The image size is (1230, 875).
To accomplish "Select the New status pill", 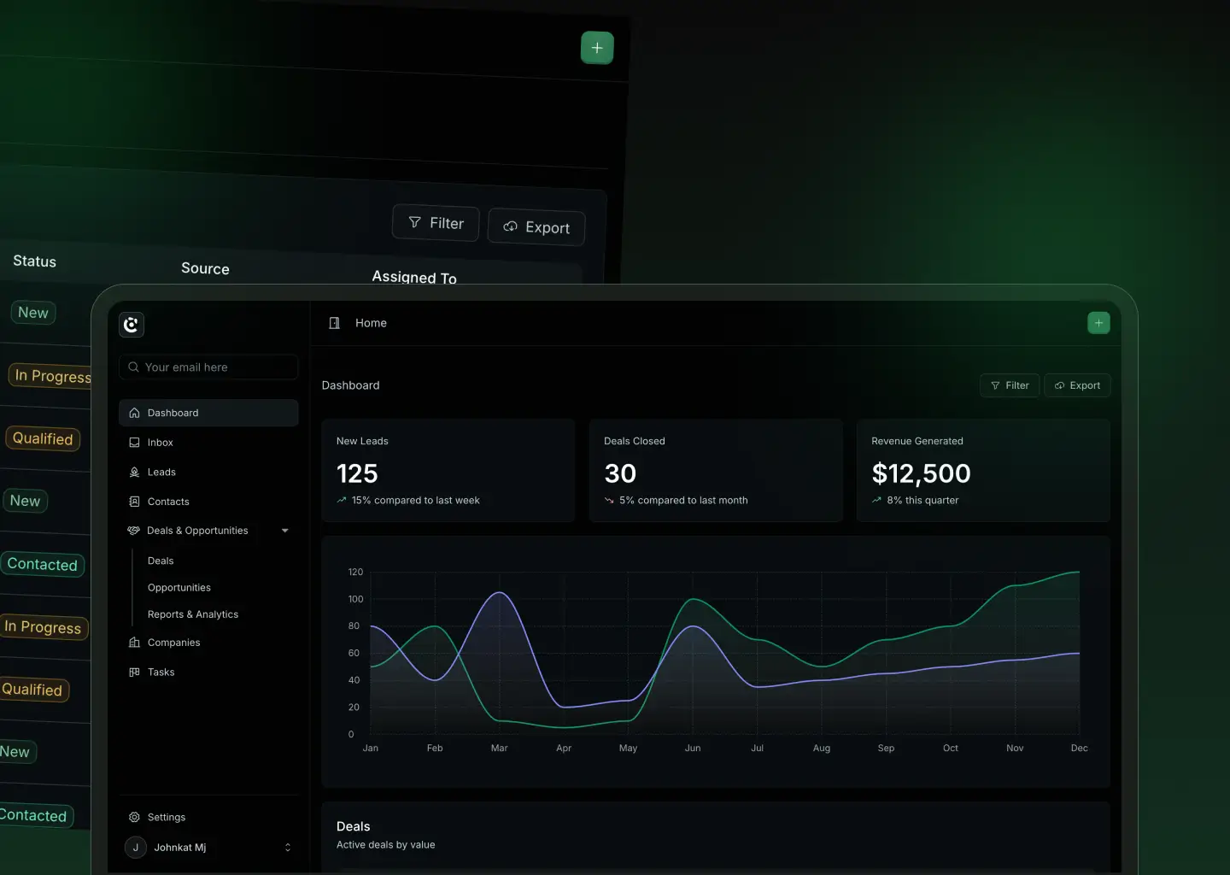I will point(32,312).
